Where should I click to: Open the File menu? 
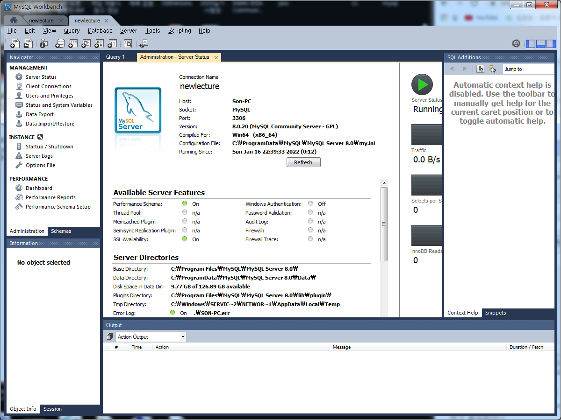12,31
